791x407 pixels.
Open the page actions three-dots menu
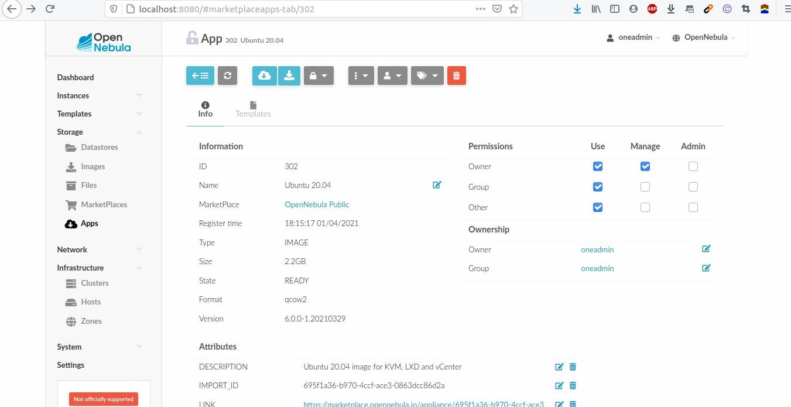tap(481, 9)
